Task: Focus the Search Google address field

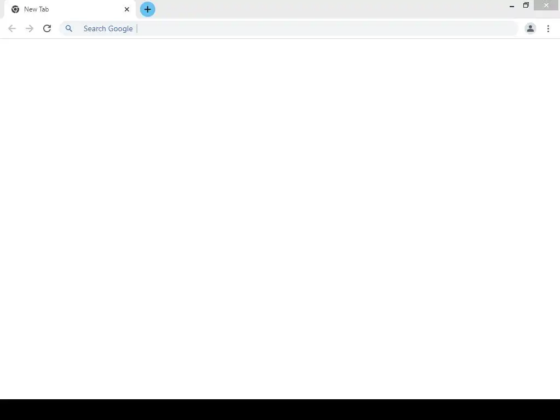Action: tap(289, 28)
